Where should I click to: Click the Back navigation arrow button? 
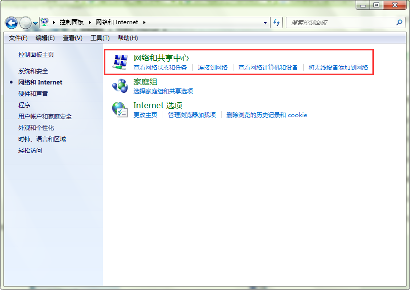click(12, 23)
